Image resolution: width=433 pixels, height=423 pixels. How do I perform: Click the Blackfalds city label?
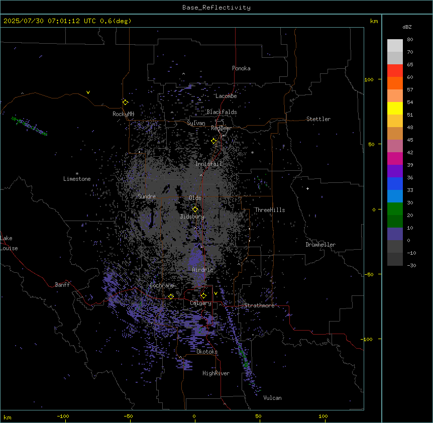tap(222, 112)
